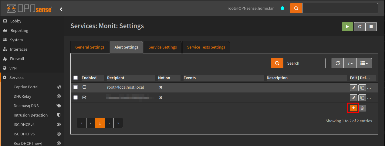Screen dimensions: 385x146
Task: Click the ISC DHCPv4 target icon
Action: coord(59,124)
